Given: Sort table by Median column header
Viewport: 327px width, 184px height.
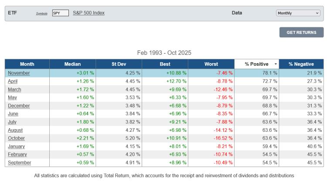Looking at the screenshot, I should 72,64.
